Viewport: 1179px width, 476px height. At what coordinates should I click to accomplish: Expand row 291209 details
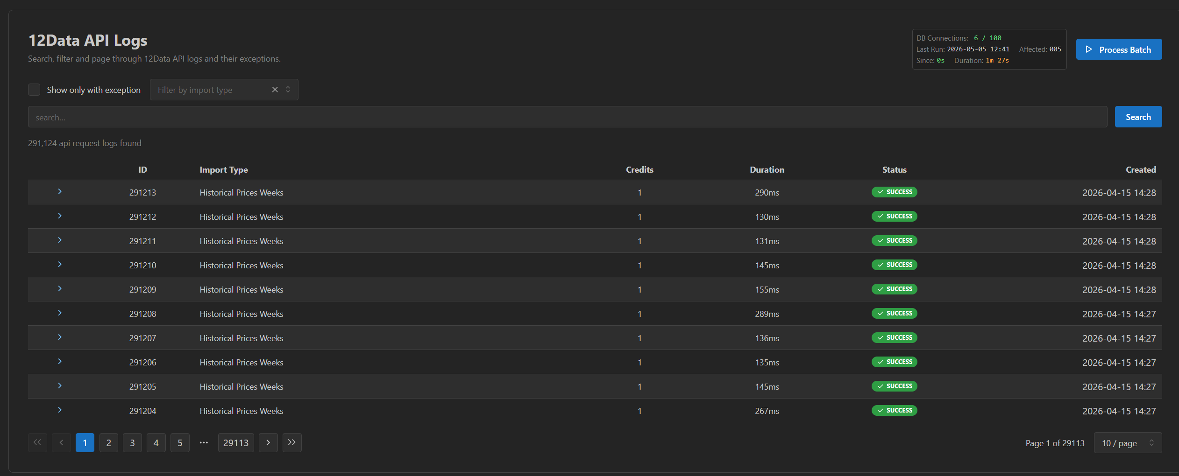[60, 289]
